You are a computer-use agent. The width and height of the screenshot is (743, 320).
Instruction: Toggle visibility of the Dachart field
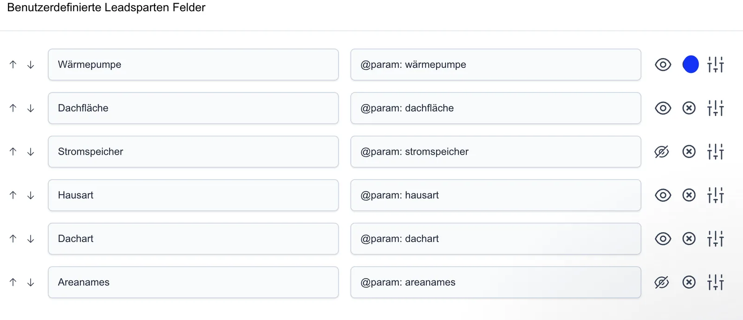pos(663,239)
